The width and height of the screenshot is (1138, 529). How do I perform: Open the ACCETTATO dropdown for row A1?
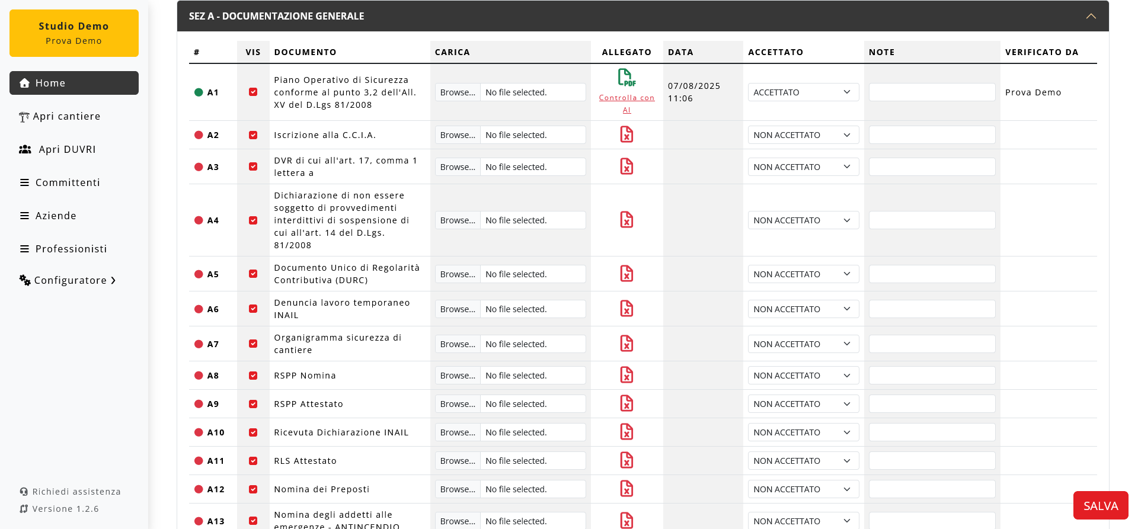tap(803, 92)
